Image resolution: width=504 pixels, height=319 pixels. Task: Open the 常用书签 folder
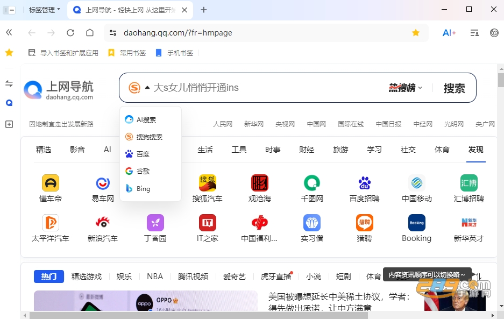click(x=127, y=53)
